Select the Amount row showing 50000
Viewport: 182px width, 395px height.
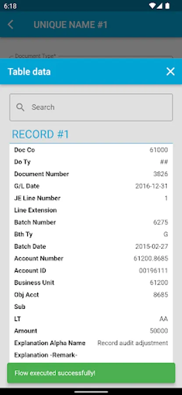pos(91,331)
